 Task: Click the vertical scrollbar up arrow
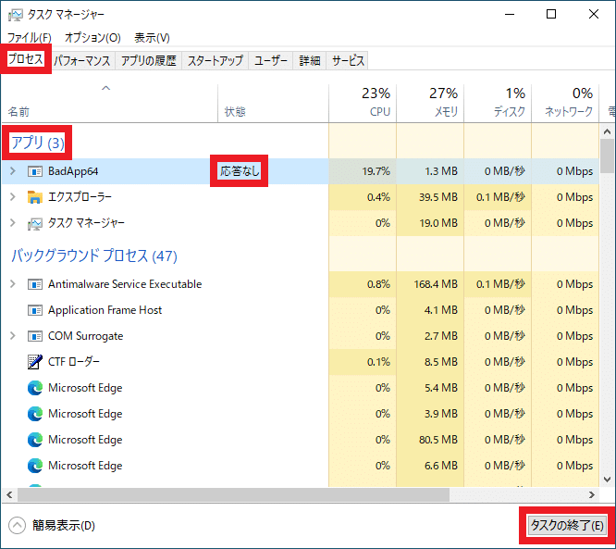607,131
